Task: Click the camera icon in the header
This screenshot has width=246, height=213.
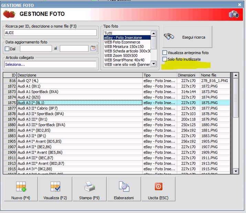Action: pyautogui.click(x=234, y=14)
